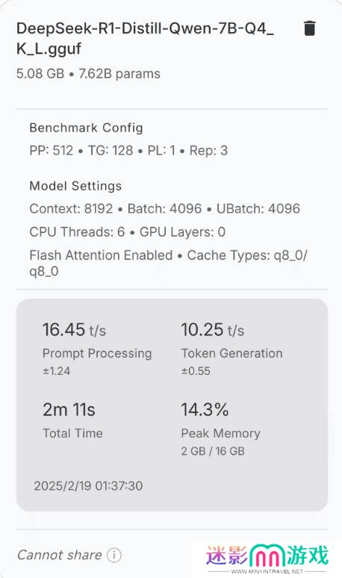Select the Benchmark Config heading

[x=86, y=128]
